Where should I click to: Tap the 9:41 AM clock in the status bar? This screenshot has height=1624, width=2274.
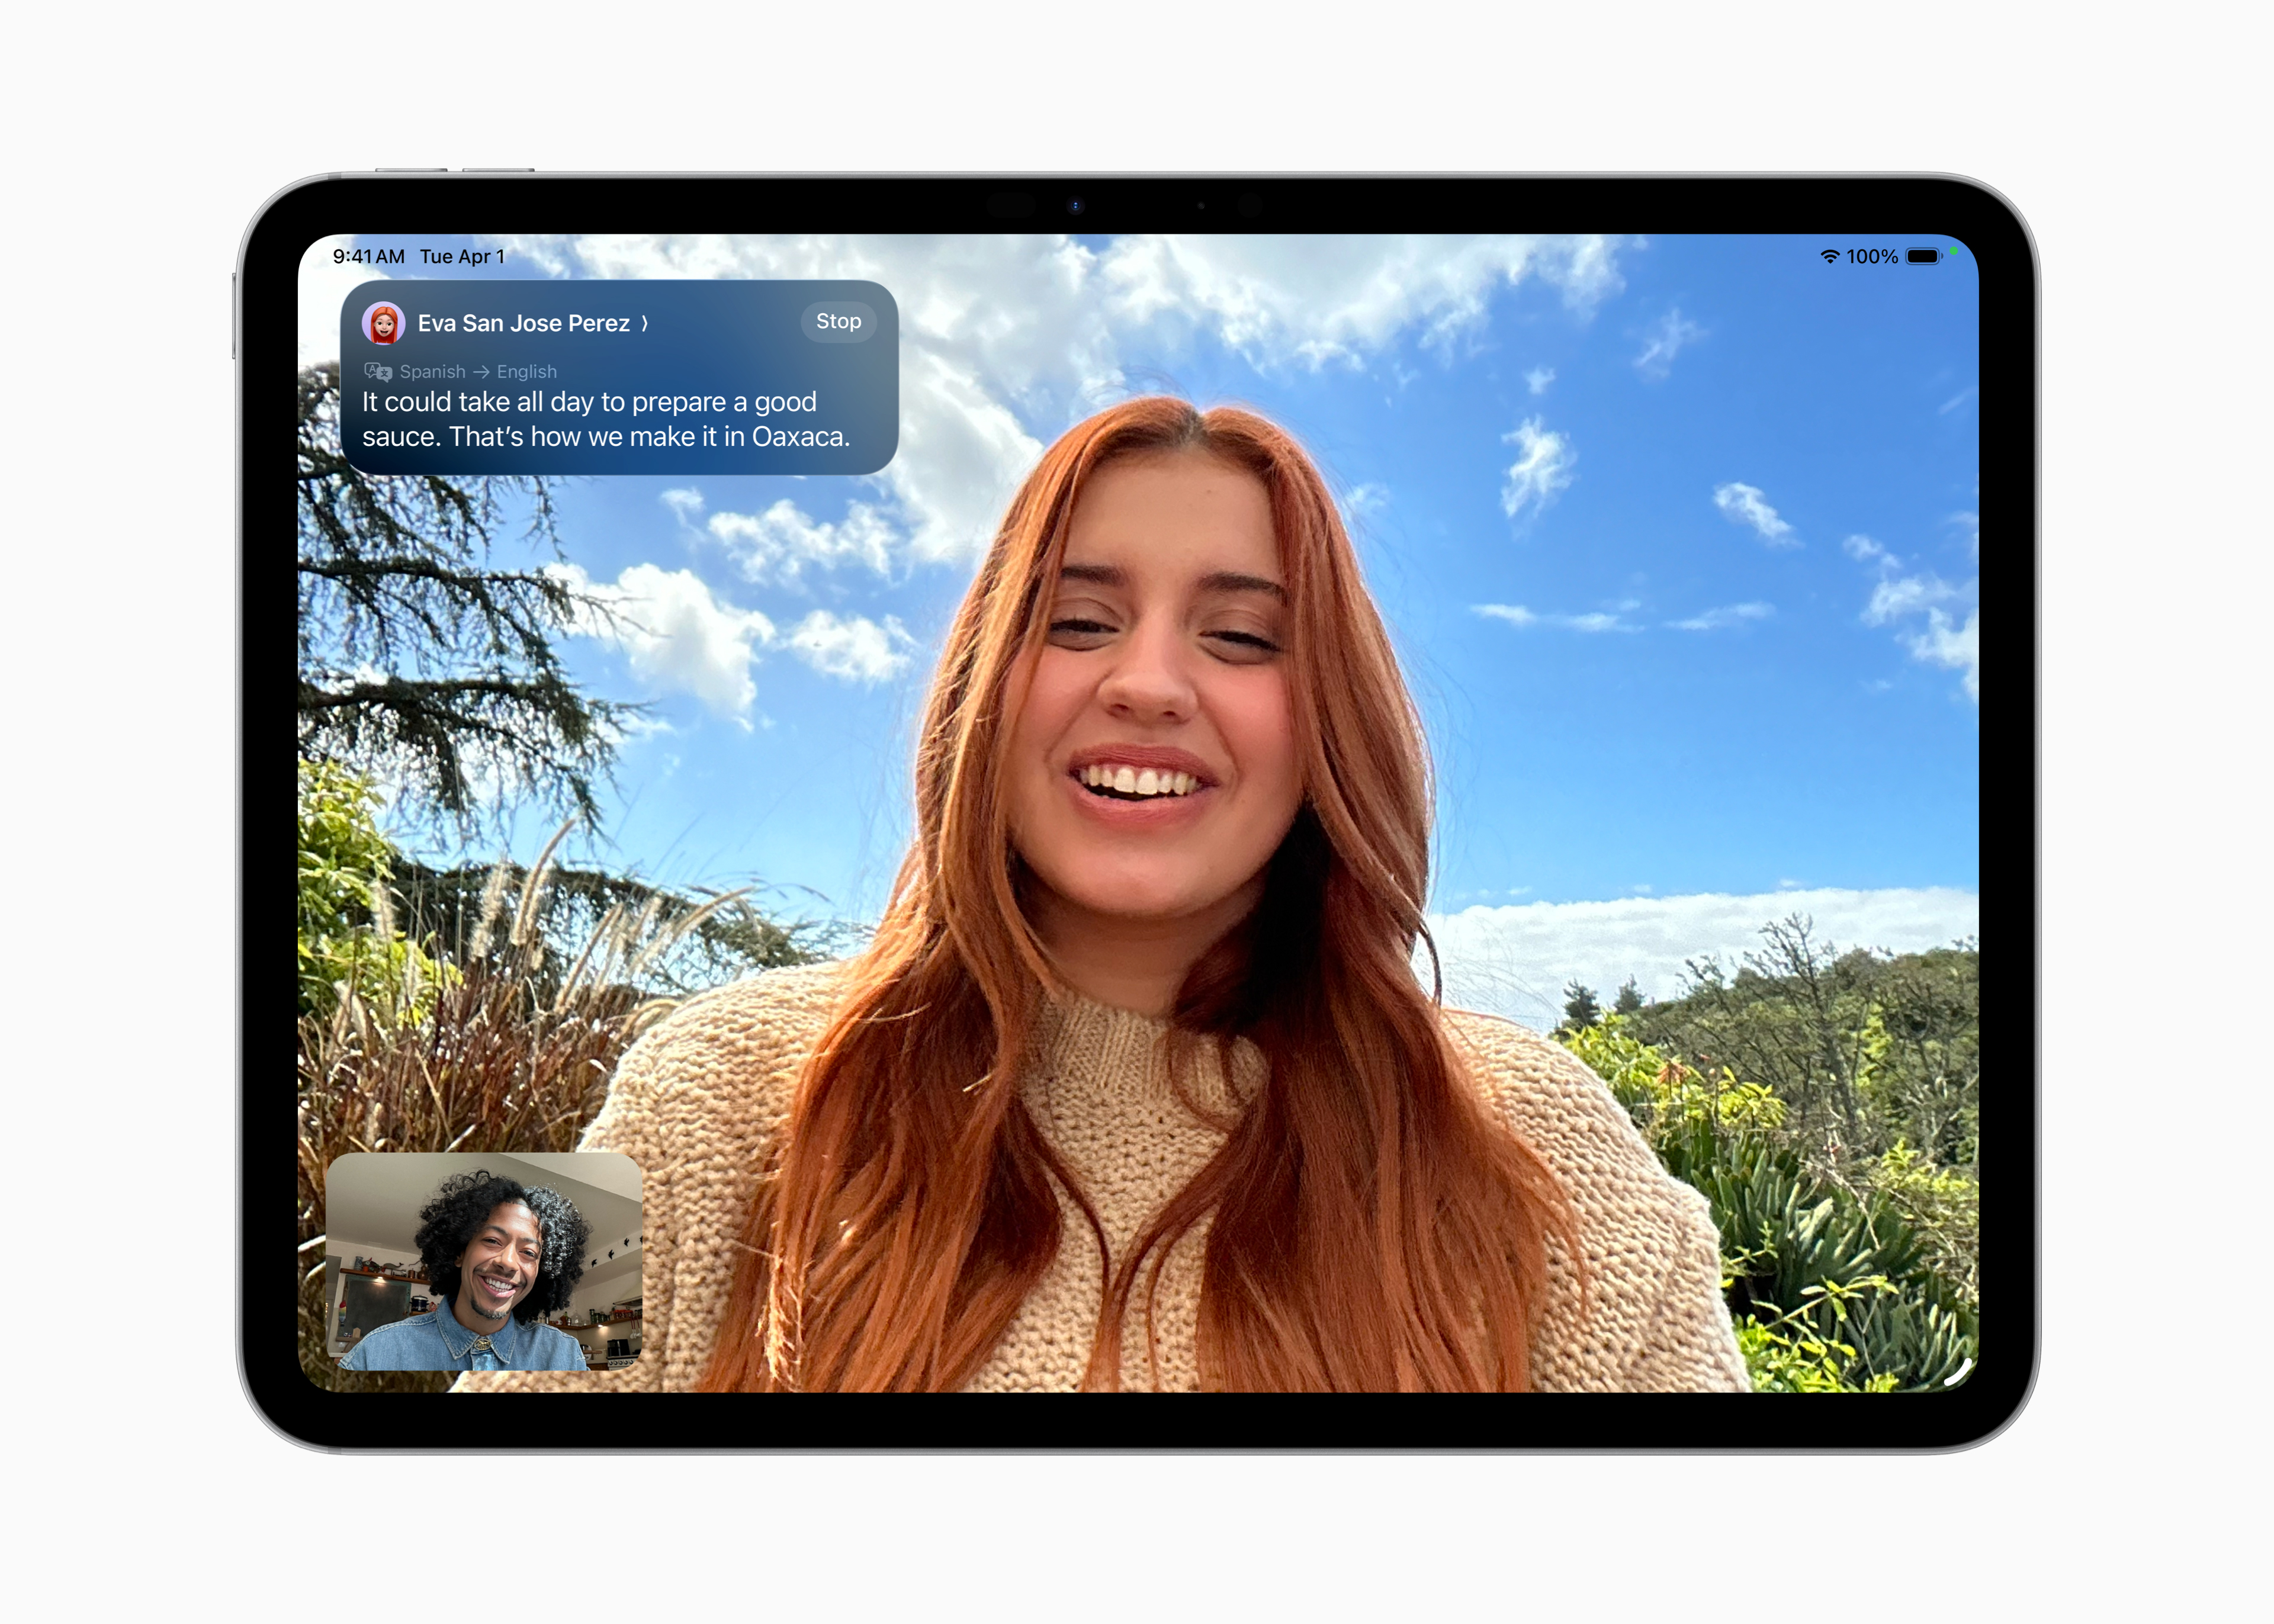click(370, 257)
